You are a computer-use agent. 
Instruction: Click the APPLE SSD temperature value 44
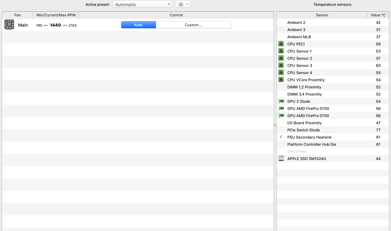pos(378,159)
